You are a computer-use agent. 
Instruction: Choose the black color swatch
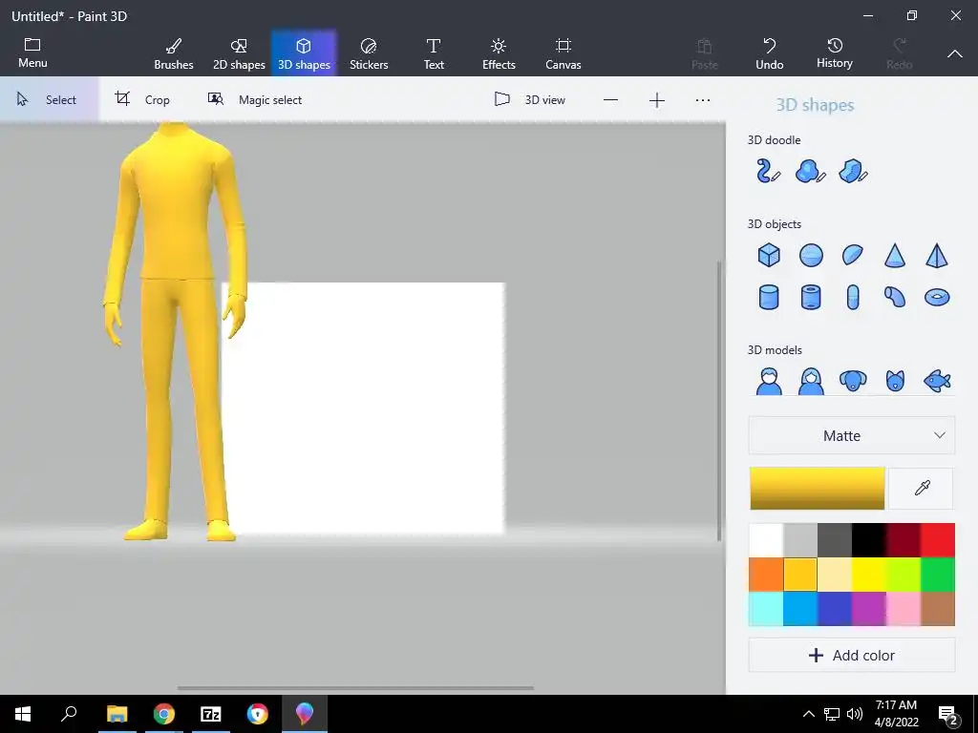pos(869,540)
